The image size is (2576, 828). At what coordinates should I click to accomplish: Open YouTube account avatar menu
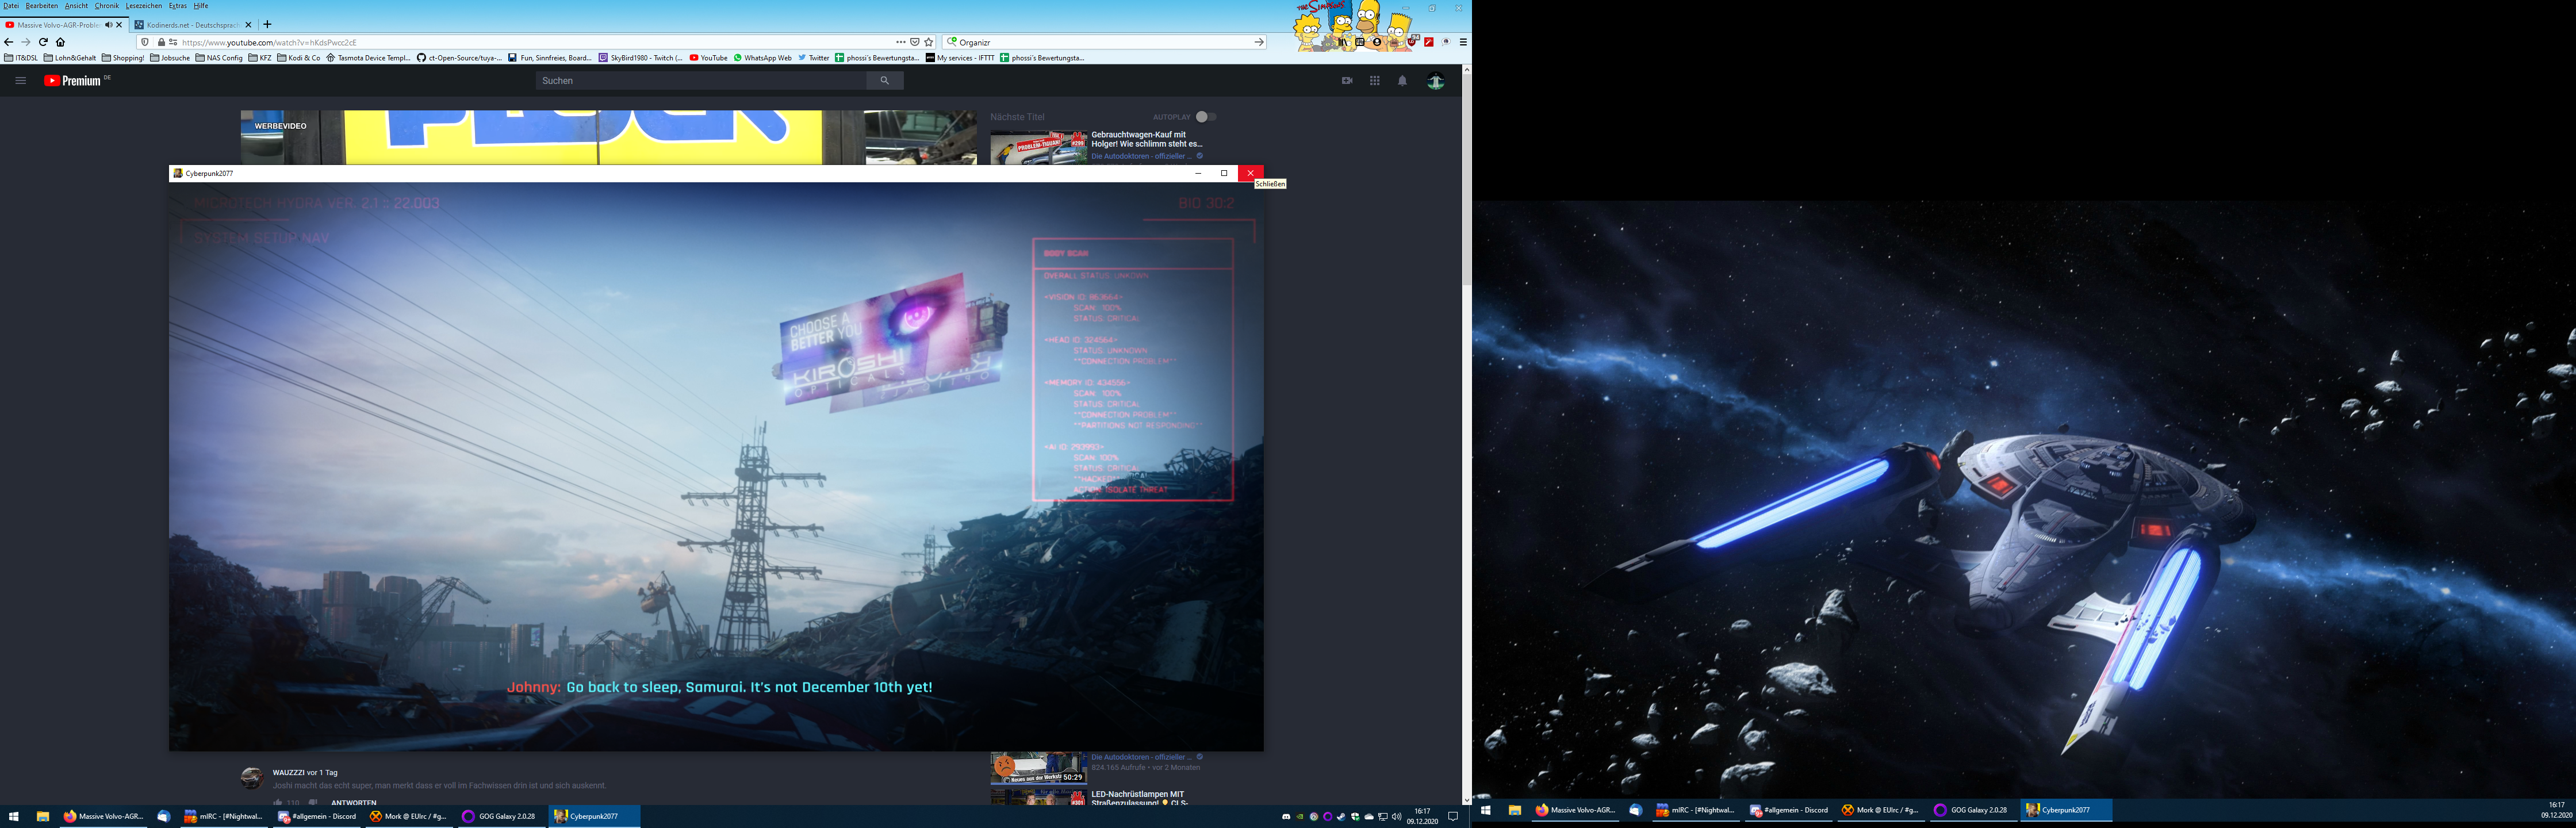[1435, 81]
